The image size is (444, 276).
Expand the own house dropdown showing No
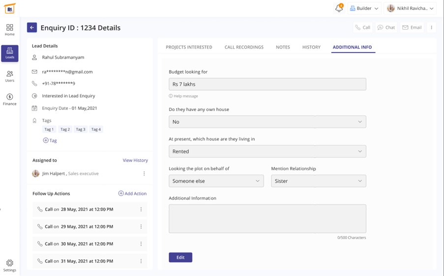pos(267,122)
